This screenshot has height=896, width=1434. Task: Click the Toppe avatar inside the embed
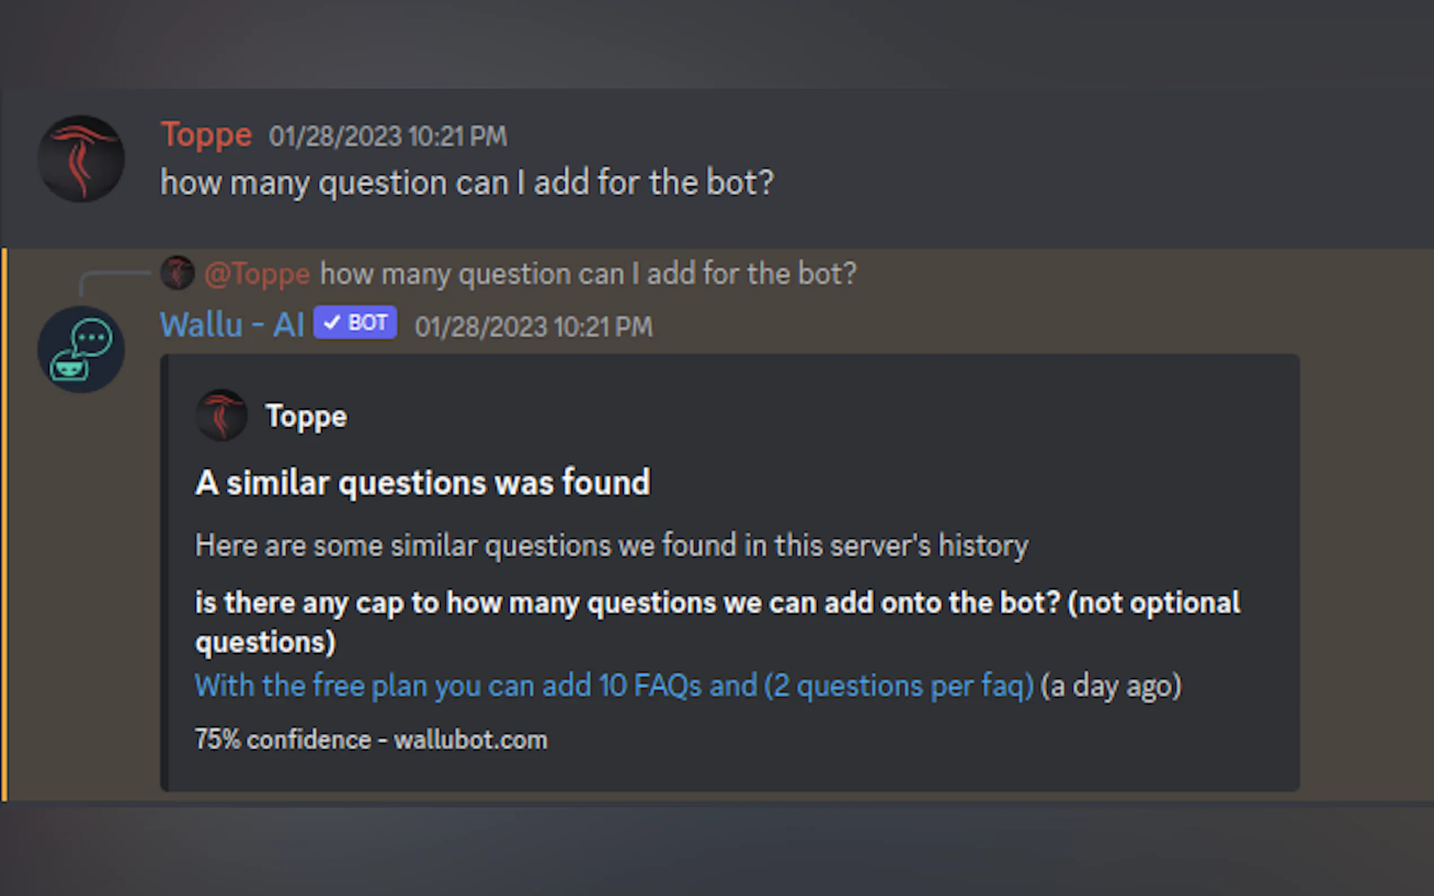coord(221,415)
